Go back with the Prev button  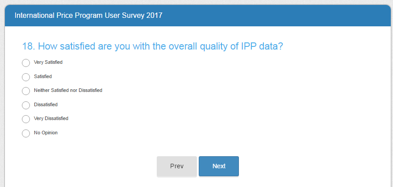pyautogui.click(x=177, y=166)
